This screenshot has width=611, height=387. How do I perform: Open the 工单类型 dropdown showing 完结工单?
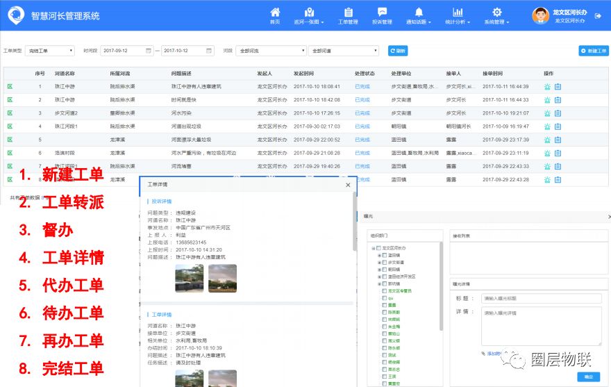tap(49, 51)
